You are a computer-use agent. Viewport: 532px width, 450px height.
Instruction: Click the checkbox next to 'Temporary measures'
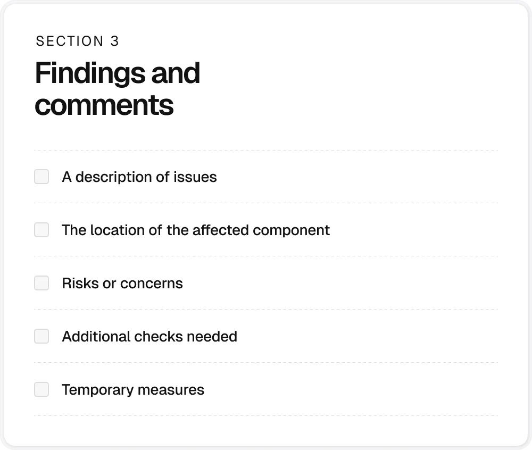[x=41, y=389]
